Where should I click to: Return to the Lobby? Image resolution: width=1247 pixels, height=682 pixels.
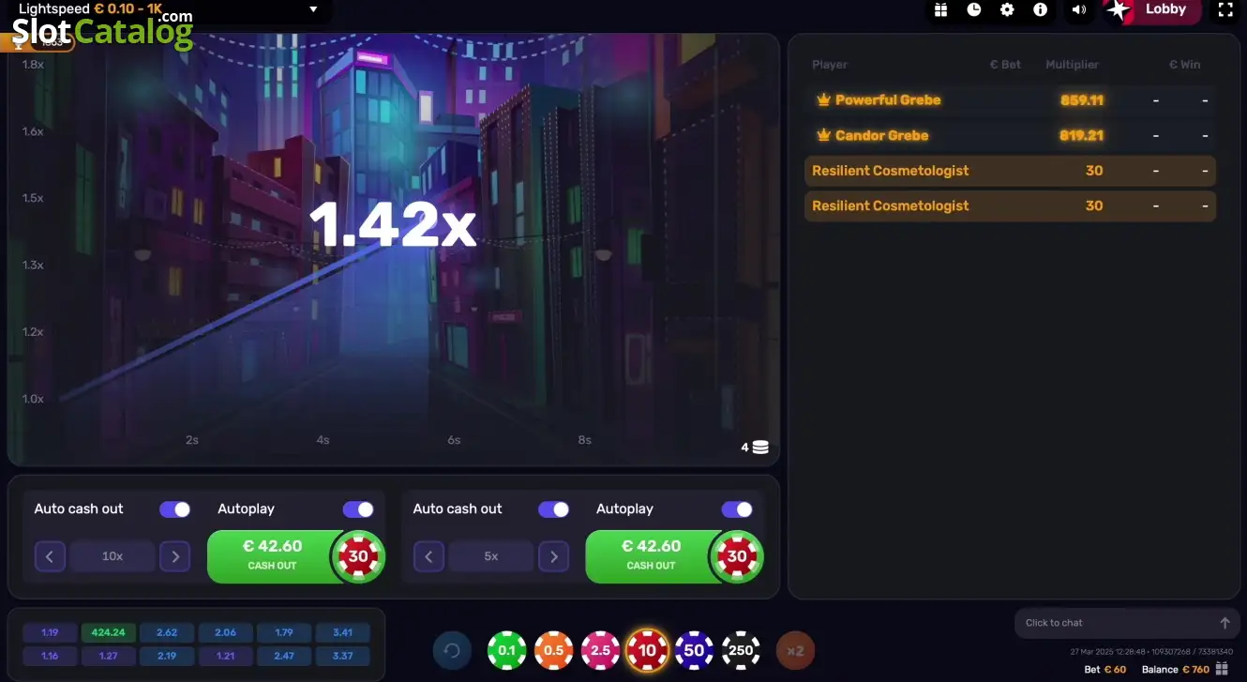pos(1165,9)
